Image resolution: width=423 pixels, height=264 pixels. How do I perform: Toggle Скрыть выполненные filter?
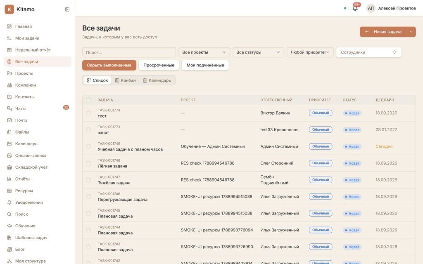click(x=109, y=65)
